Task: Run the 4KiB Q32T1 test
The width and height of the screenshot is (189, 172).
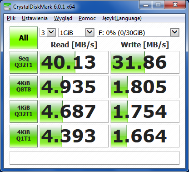Action: click(24, 111)
